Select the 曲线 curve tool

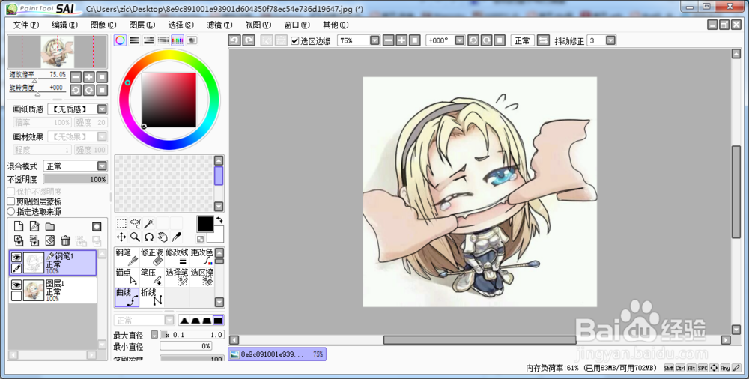[127, 297]
